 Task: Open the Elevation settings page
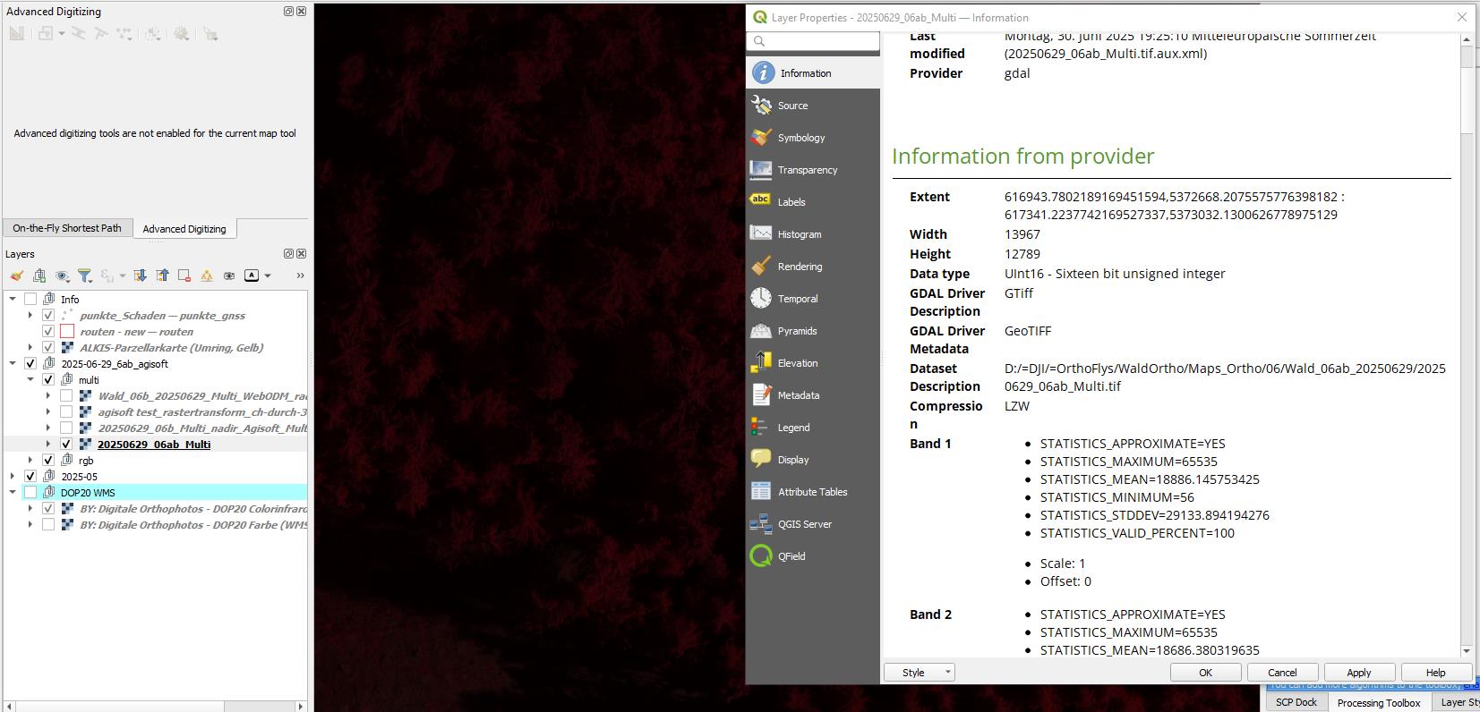[x=812, y=363]
